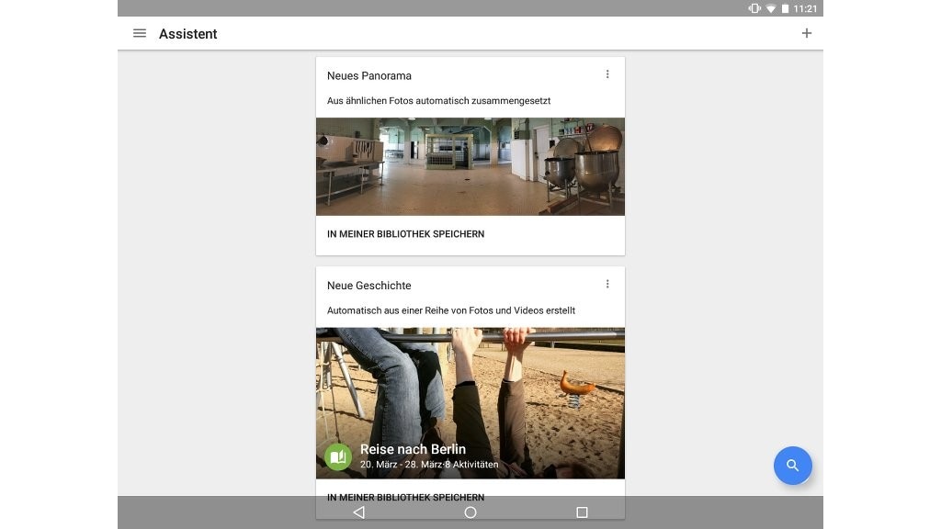Screen dimensions: 941x529
Task: Tap the plus icon to create new content
Action: 806,32
